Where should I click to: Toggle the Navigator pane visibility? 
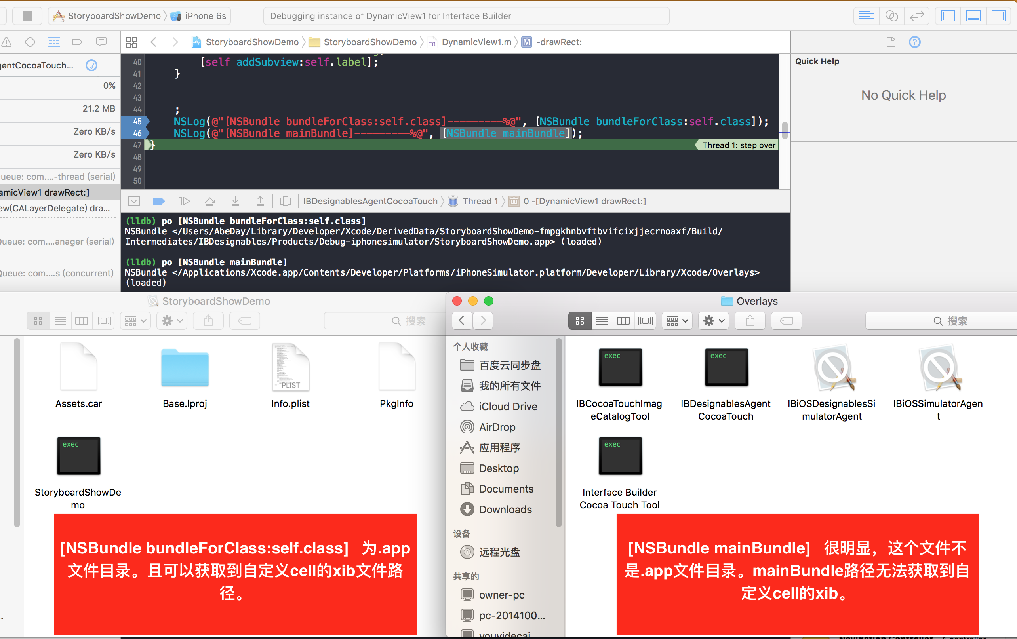click(x=948, y=16)
